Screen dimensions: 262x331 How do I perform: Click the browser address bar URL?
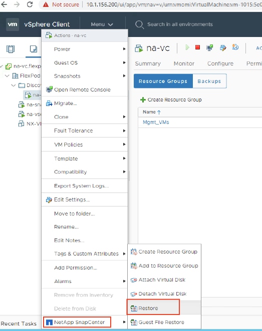[174, 4]
